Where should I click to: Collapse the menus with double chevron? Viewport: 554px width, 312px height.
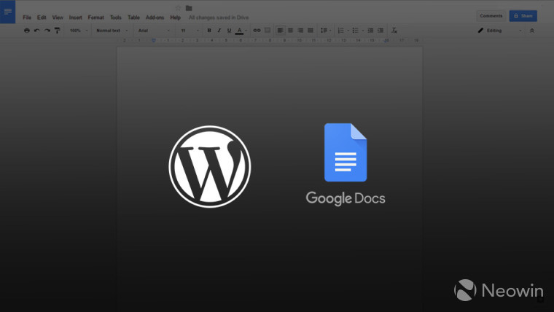(x=531, y=31)
